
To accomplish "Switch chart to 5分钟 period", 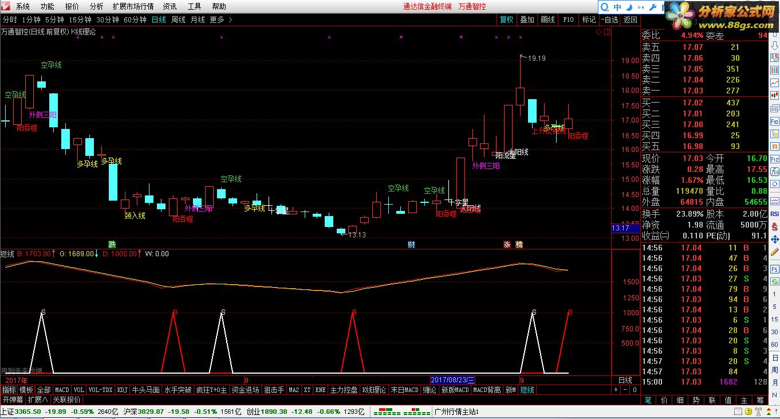I will point(56,19).
